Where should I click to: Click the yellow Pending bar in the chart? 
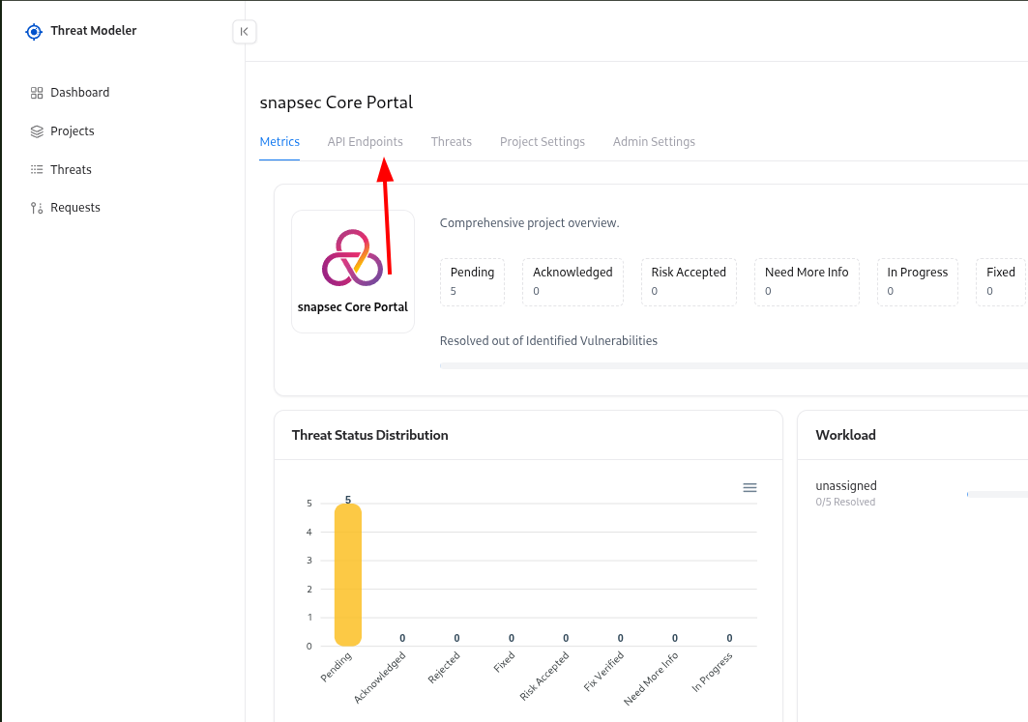click(x=347, y=574)
